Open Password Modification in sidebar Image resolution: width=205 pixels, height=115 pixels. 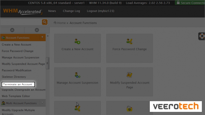[x=17, y=70]
